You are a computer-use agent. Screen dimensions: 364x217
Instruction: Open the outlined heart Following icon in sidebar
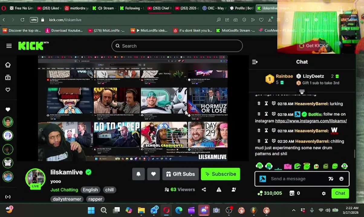tap(8, 90)
